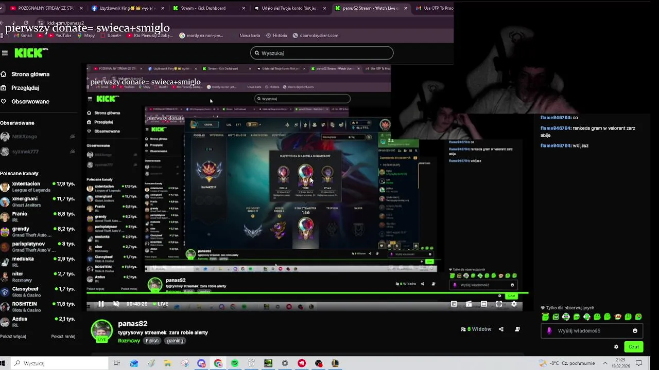Open ROSHTEIN channel
659x370 pixels.
[x=38, y=307]
